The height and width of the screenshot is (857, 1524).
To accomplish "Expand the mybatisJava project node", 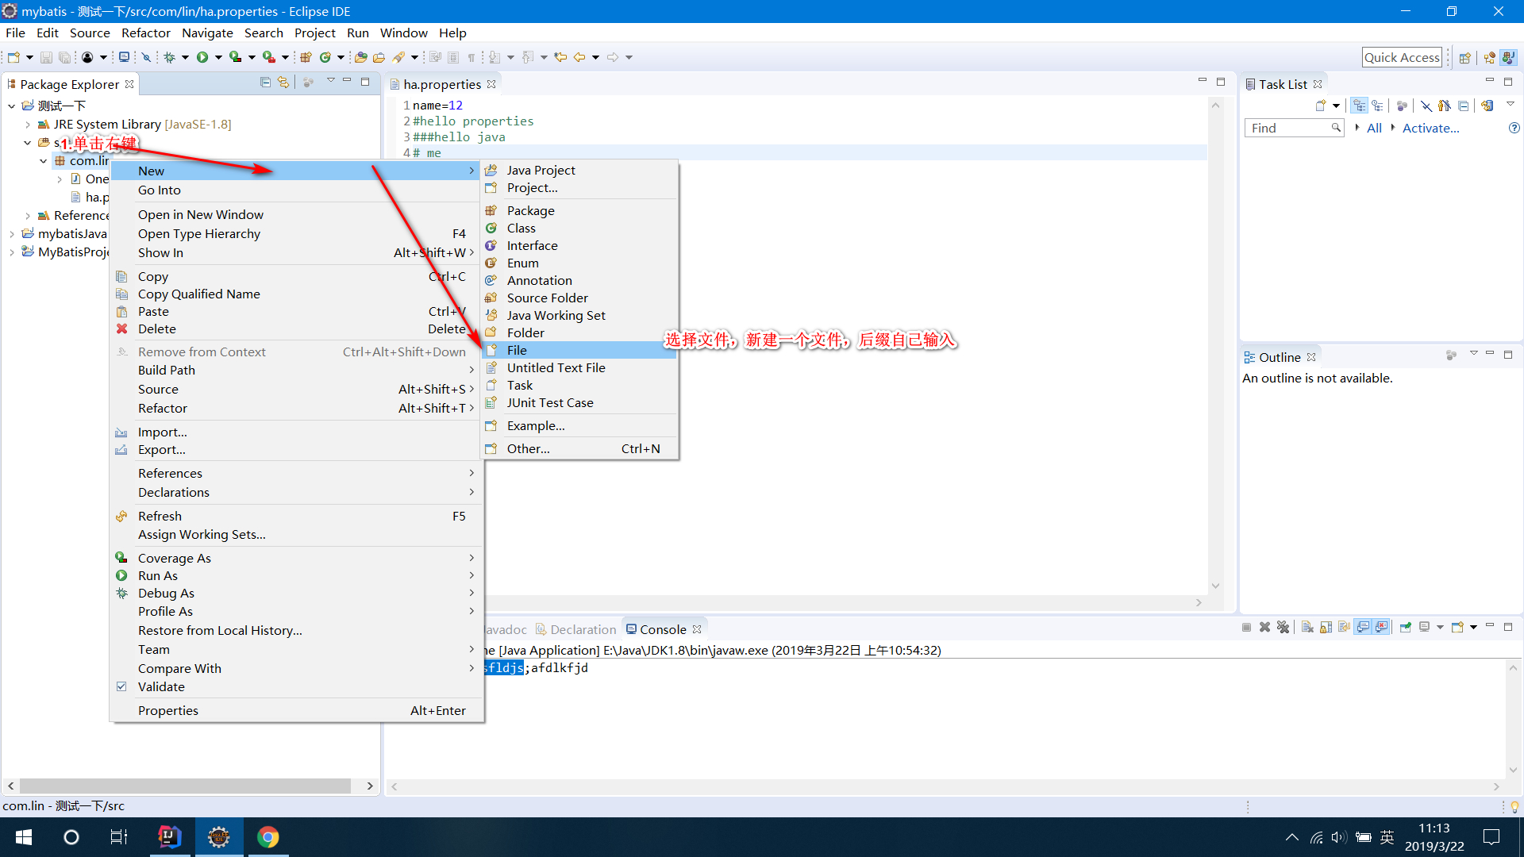I will 12,234.
